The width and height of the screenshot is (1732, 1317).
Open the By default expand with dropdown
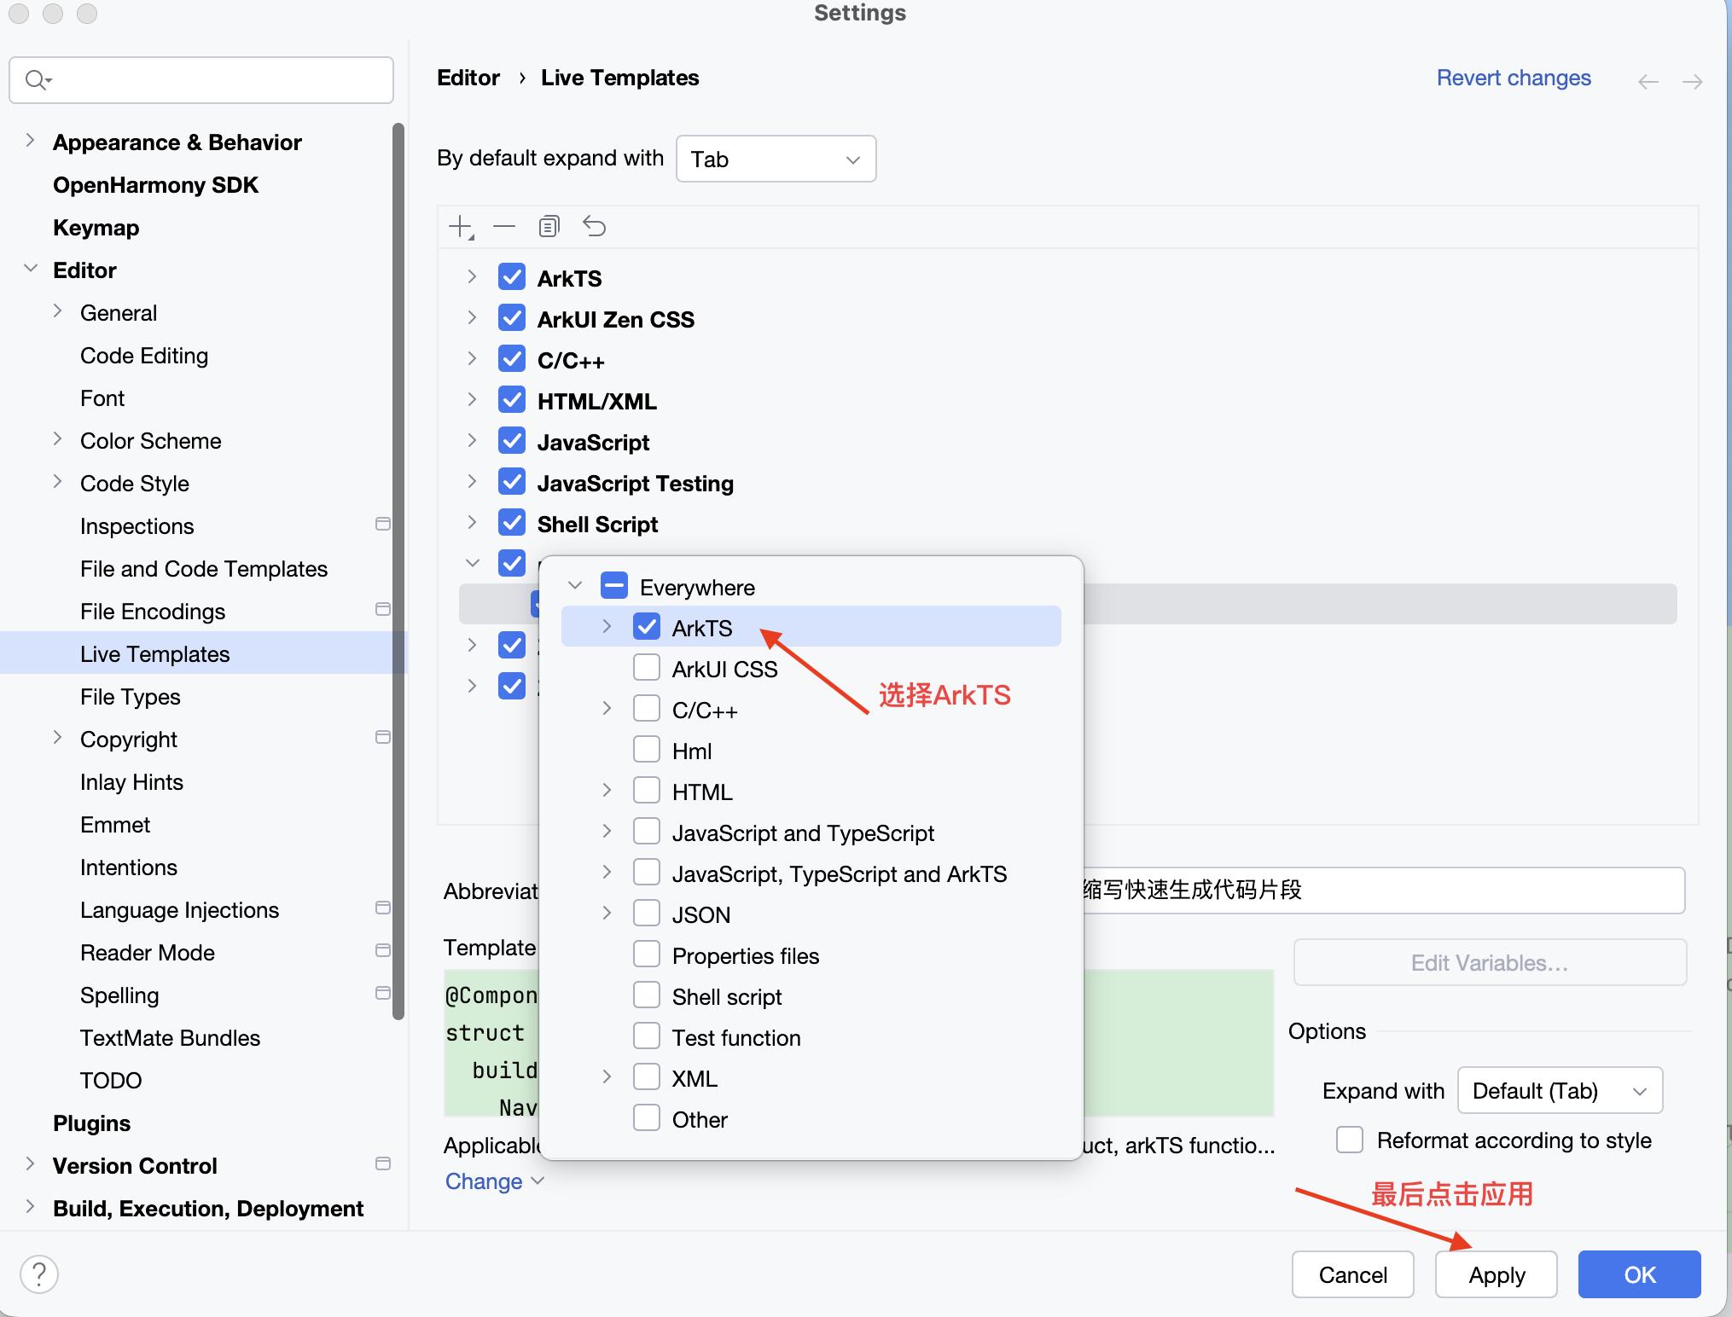coord(775,160)
